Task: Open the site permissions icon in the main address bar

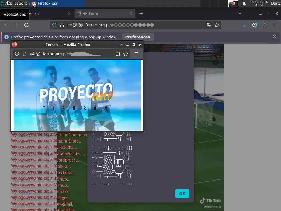Action: [x=69, y=25]
